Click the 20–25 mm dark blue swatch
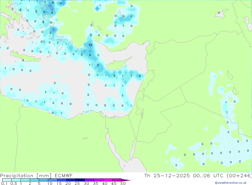The height and width of the screenshot is (185, 252). coord(71,180)
